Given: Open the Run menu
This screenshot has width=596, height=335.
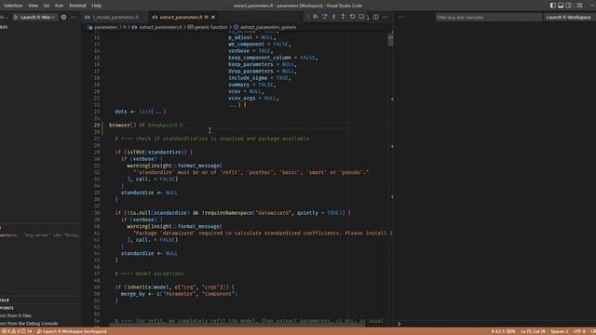Looking at the screenshot, I should [x=59, y=6].
